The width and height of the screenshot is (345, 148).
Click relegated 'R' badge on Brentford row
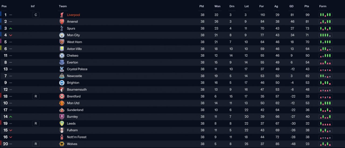(36, 96)
